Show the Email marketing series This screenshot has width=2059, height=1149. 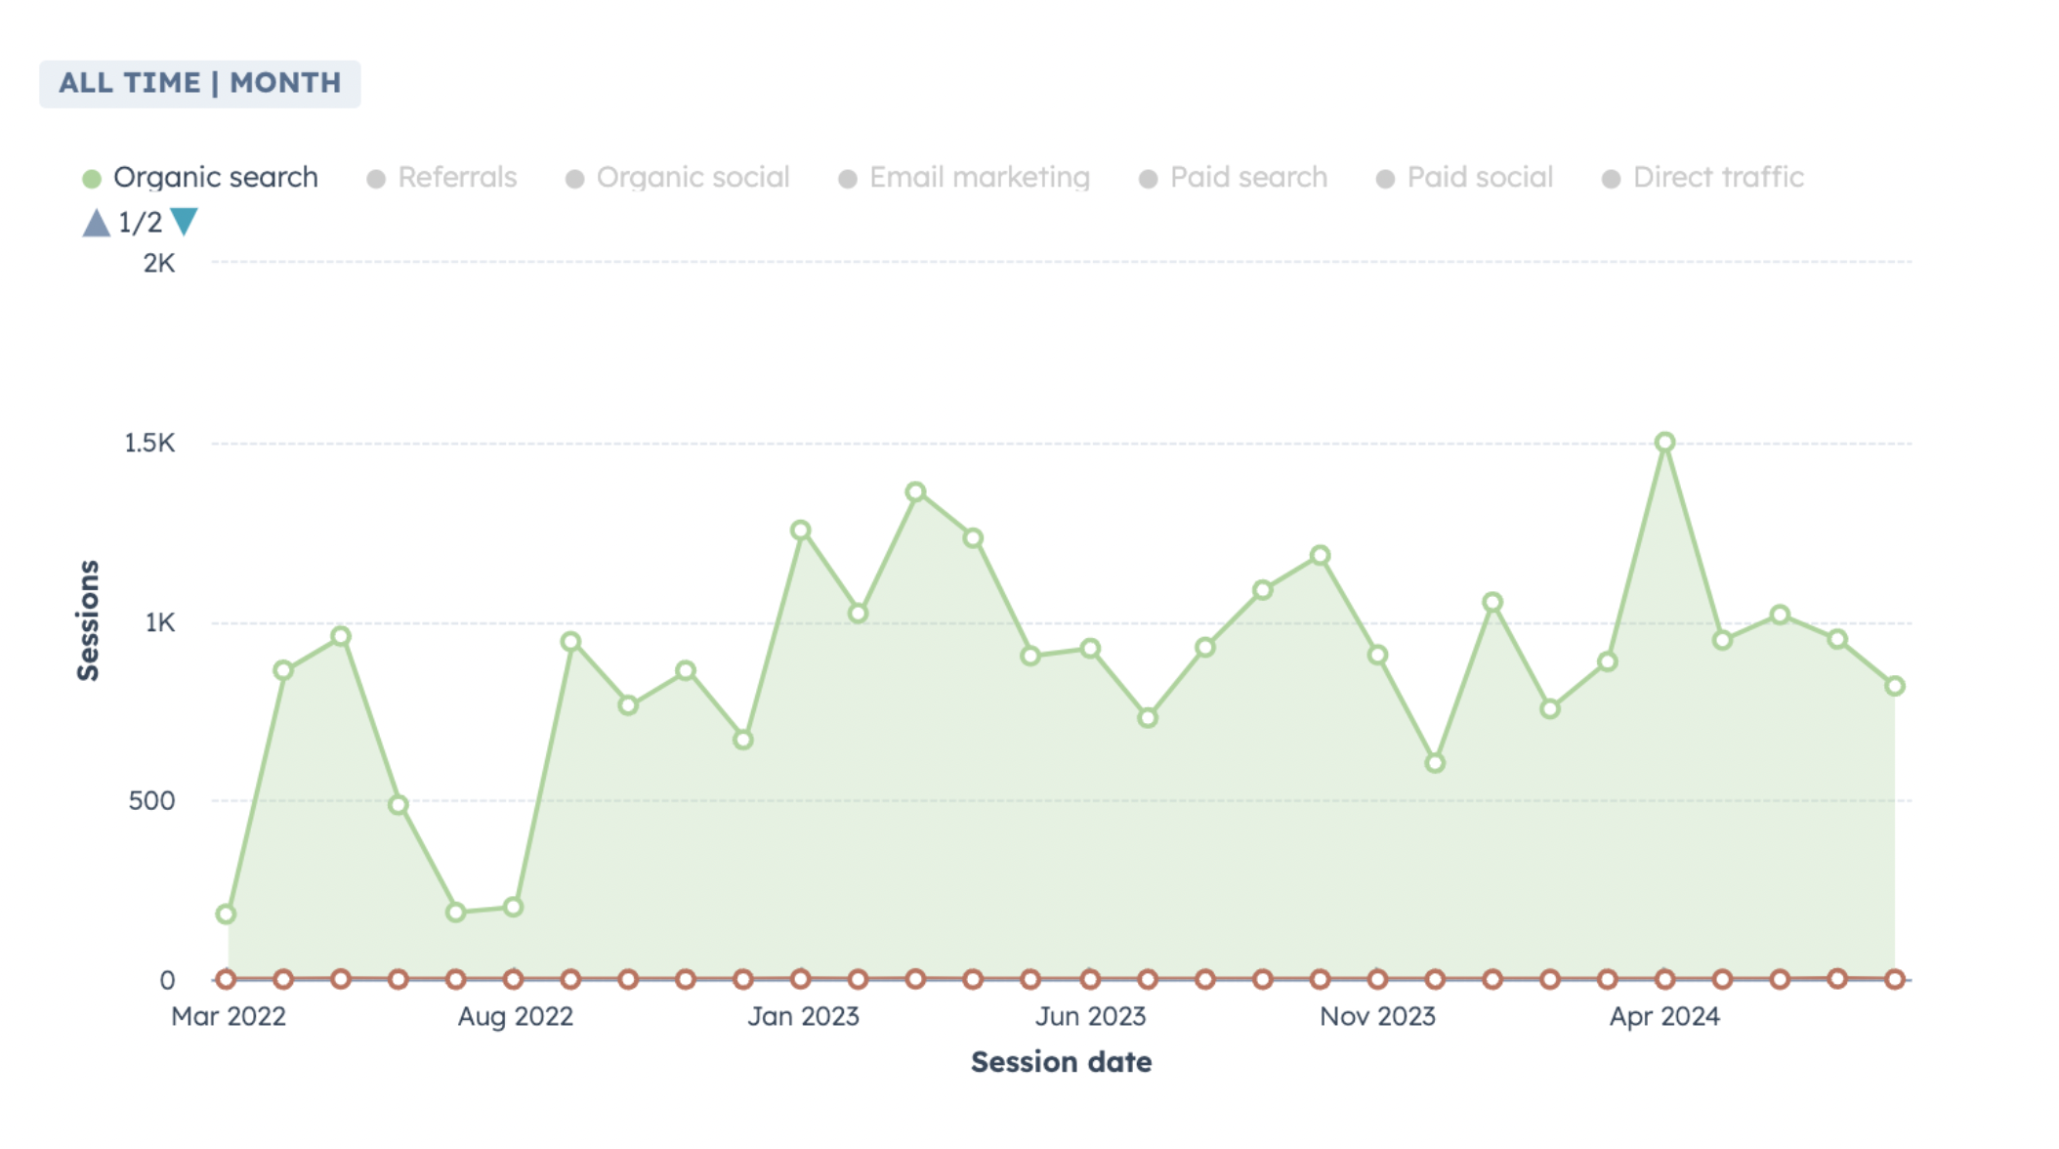[979, 178]
